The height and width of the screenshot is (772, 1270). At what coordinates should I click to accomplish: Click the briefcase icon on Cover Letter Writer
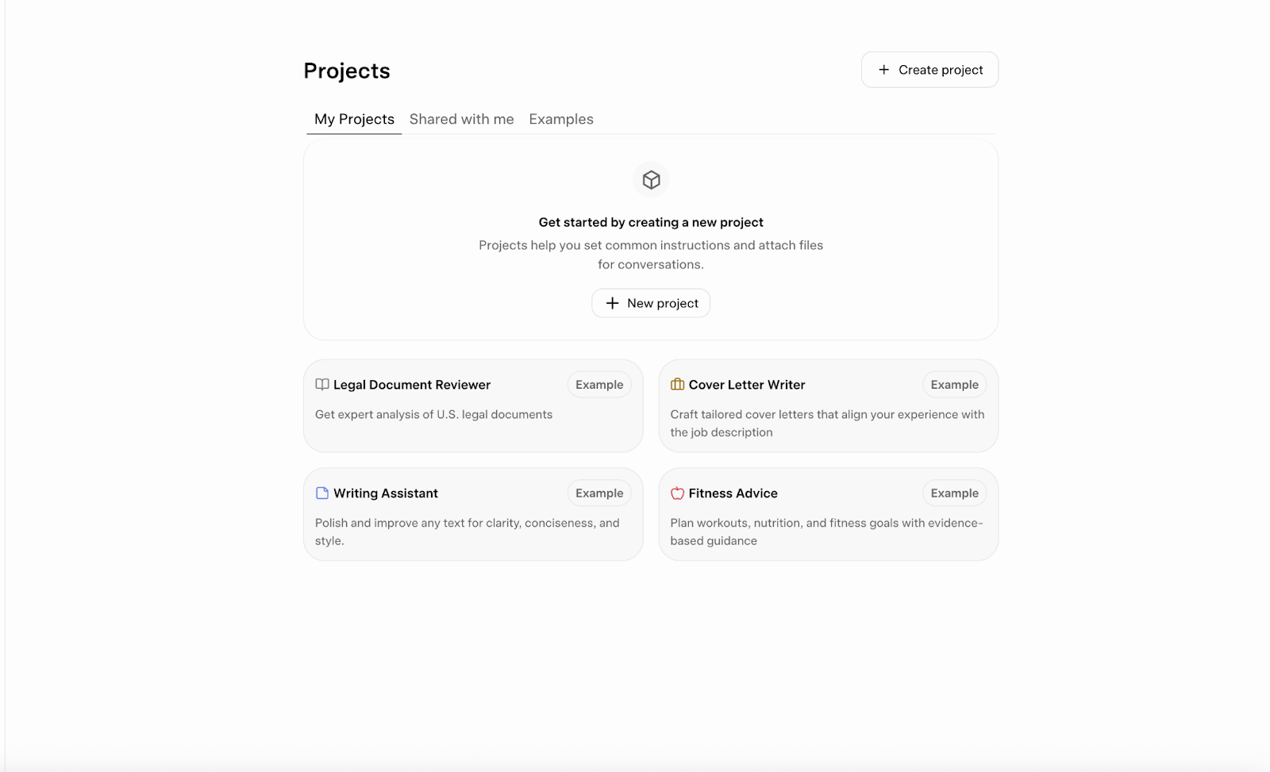coord(676,384)
